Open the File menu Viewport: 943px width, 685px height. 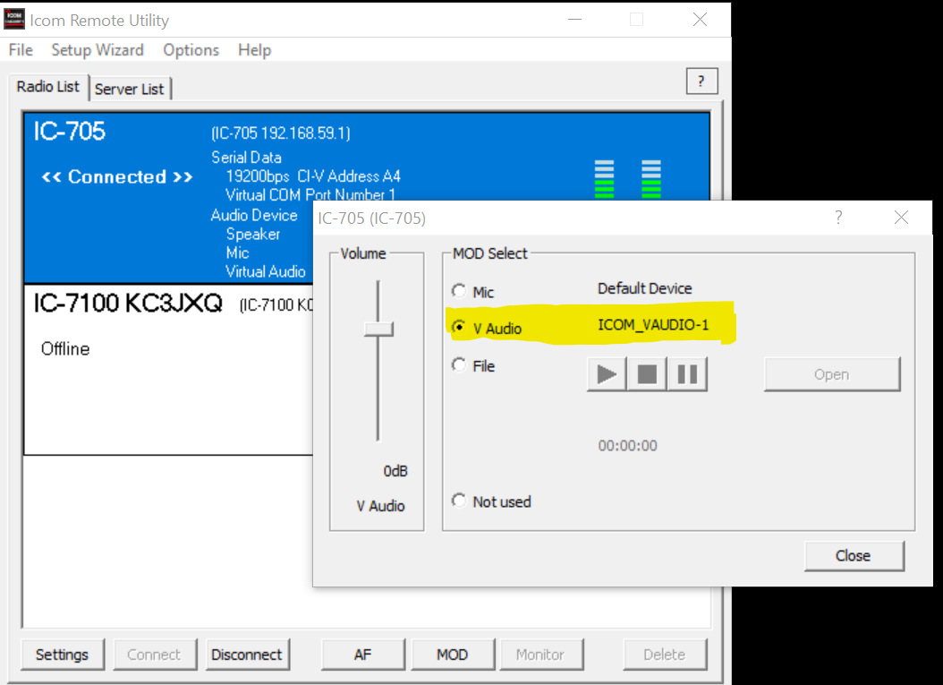tap(20, 50)
